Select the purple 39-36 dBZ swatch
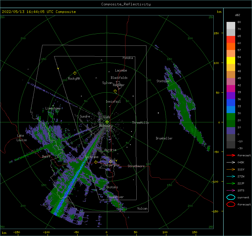The height and width of the screenshot is (236, 252). click(231, 95)
